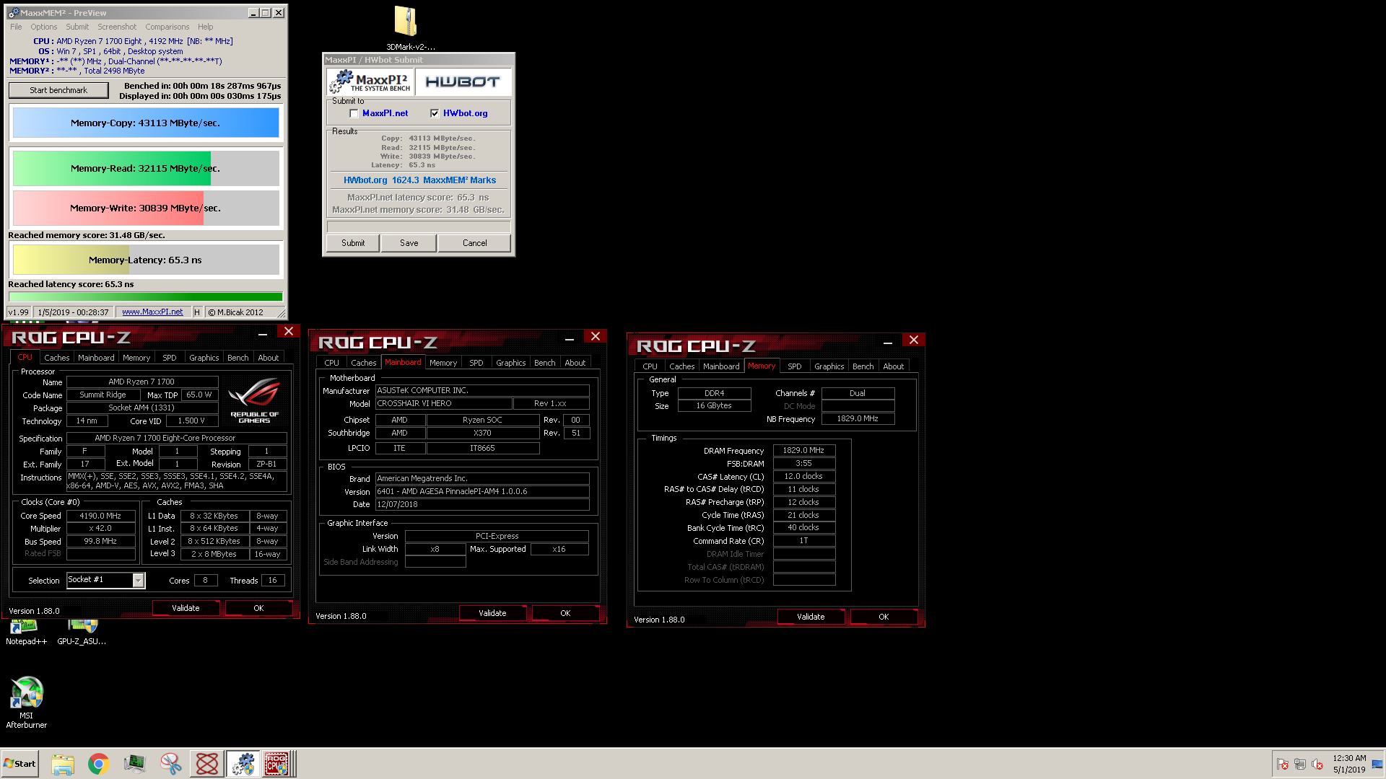
Task: Click Cancel in the HWbot Submit dialog
Action: coord(474,243)
